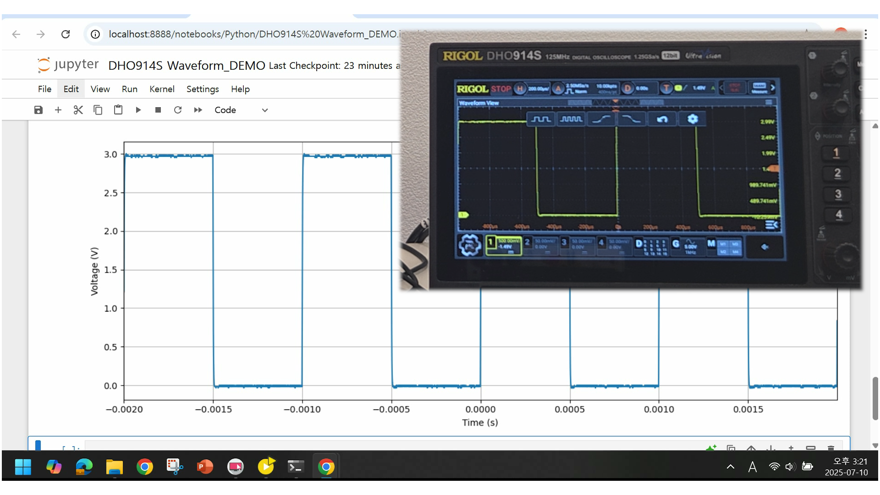
Task: Open the Settings menu
Action: pos(203,89)
